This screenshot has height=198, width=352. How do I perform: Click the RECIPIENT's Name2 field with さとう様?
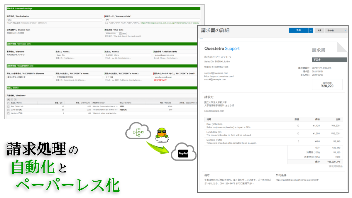pyautogui.click(x=128, y=77)
